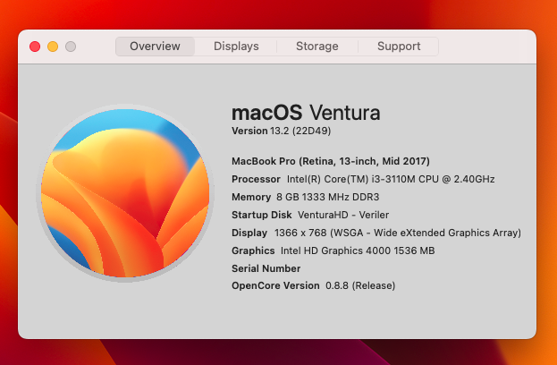The image size is (557, 365).
Task: Click the OpenCore Version 0.8.8 line
Action: pyautogui.click(x=313, y=285)
